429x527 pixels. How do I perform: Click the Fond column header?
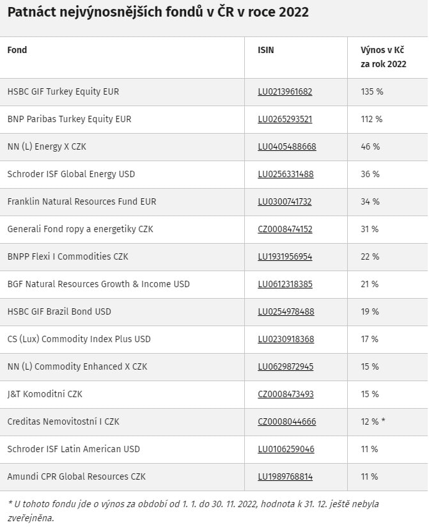[17, 50]
